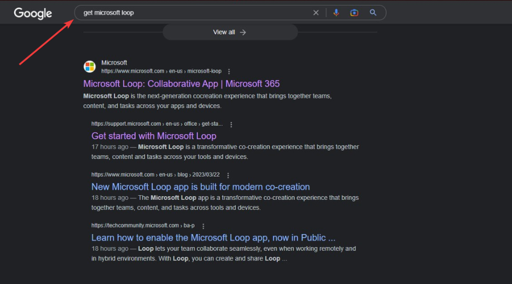Open three-dot menu for blog 2023/03/22 result

coord(228,175)
